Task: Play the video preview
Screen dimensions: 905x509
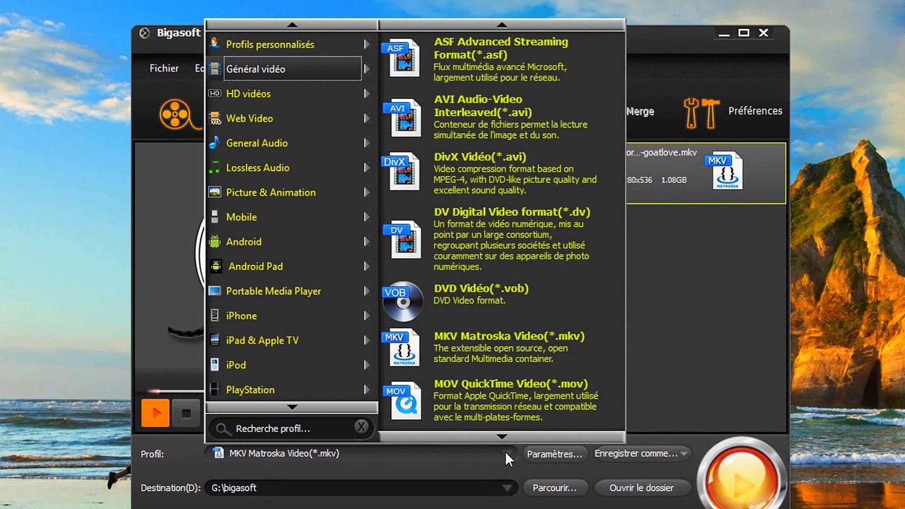Action: pyautogui.click(x=155, y=412)
